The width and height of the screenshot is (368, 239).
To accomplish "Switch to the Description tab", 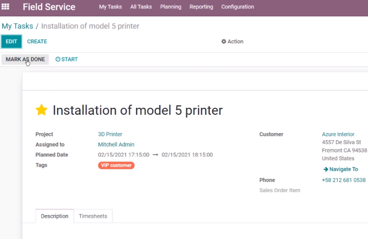I will [x=55, y=216].
